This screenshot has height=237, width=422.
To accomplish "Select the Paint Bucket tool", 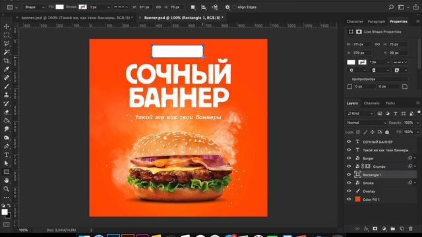I will [7, 120].
